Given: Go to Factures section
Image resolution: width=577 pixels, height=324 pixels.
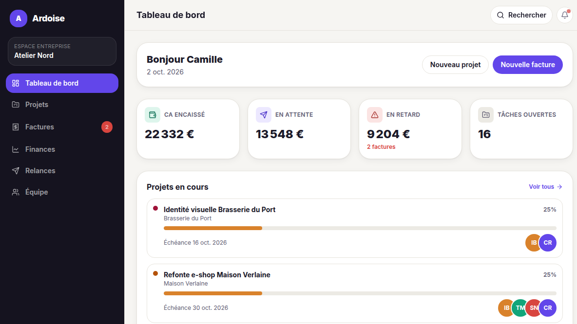Looking at the screenshot, I should (62, 127).
